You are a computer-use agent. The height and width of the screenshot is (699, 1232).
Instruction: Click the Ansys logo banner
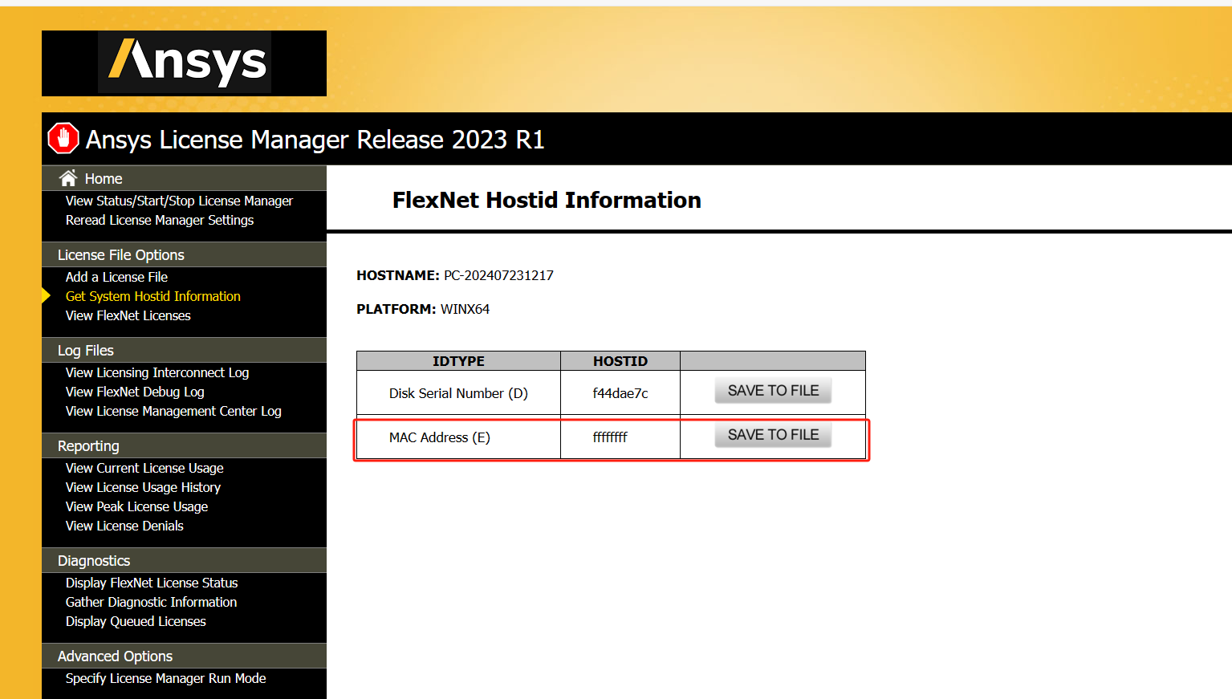pyautogui.click(x=184, y=63)
